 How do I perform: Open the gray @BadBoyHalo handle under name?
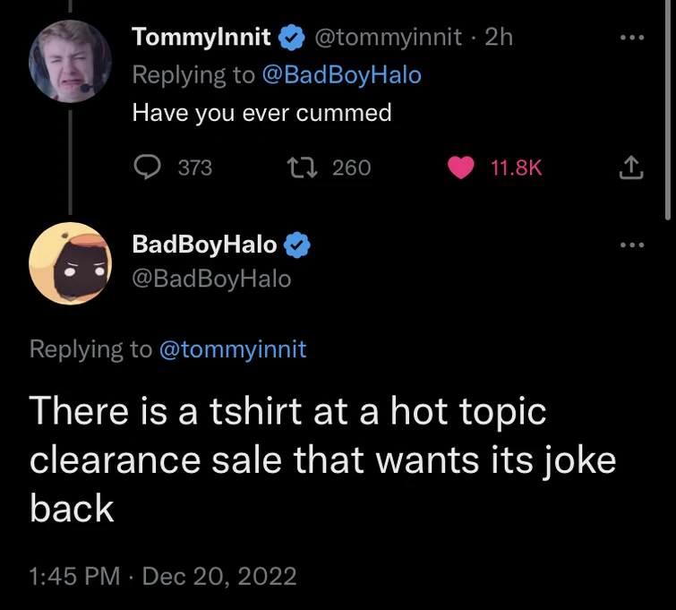coord(211,279)
